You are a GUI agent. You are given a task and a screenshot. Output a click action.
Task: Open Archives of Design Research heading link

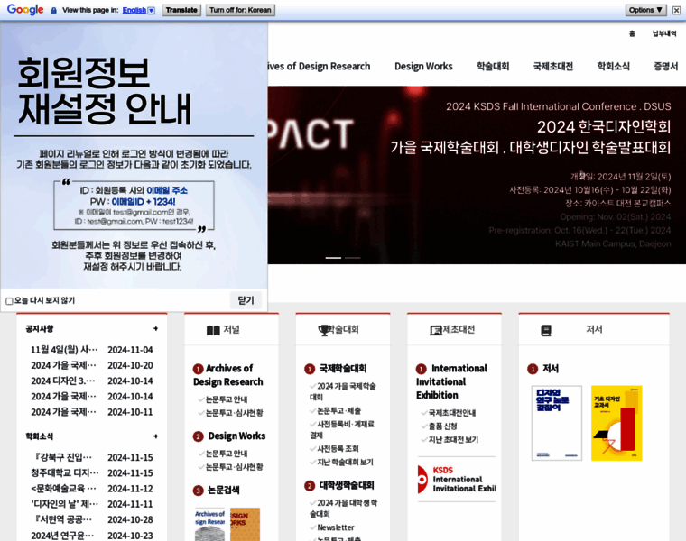[x=228, y=375]
